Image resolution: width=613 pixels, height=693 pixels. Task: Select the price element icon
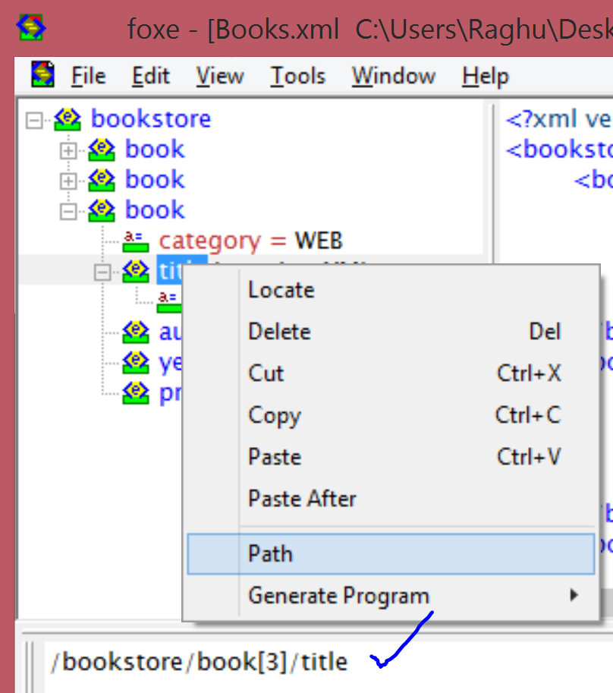tap(134, 392)
